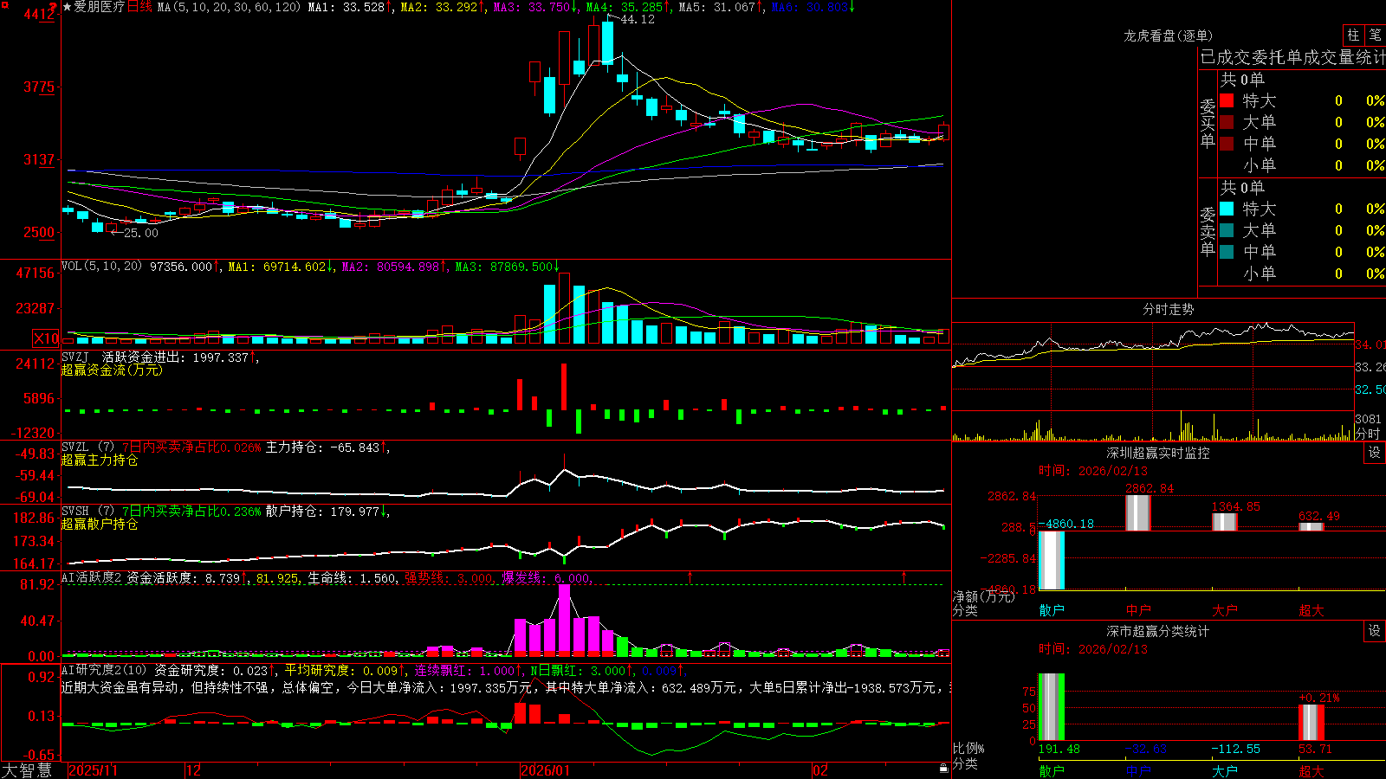Click the red 超大 ratio bar marked +0.21%
The height and width of the screenshot is (779, 1386).
point(1311,723)
